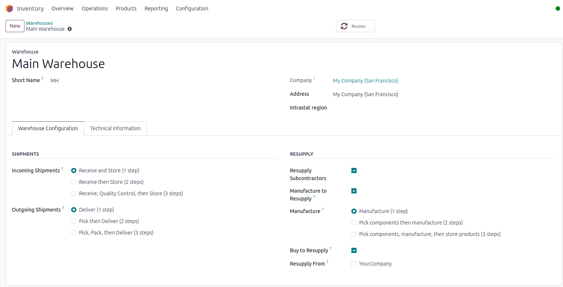563x287 pixels.
Task: Click the New button
Action: tap(15, 26)
